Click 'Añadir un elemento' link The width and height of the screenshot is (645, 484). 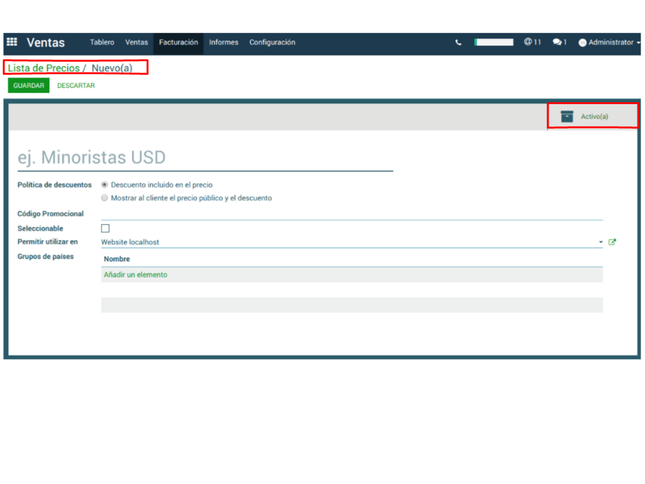point(136,274)
